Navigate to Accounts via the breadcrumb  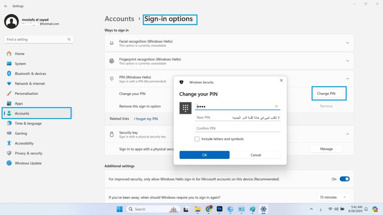click(x=119, y=19)
